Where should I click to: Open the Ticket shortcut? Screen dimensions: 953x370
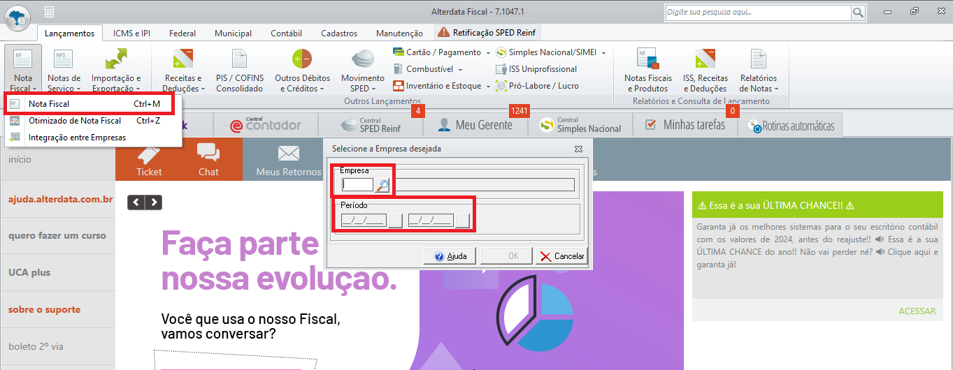(x=149, y=159)
